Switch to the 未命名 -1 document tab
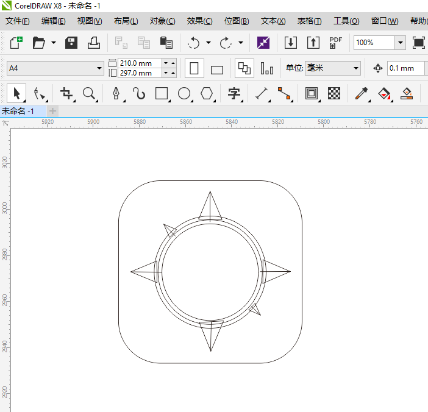 tap(18, 111)
